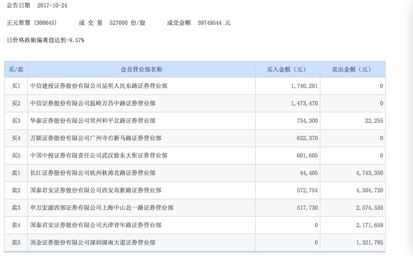Select buy amount 1,473,470

(304, 103)
